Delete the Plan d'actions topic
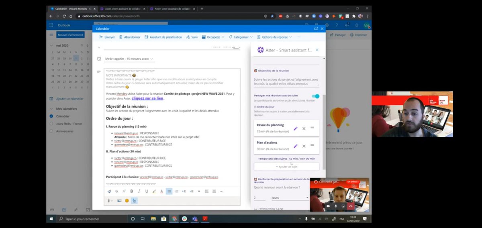This screenshot has width=482, height=228. coord(304,146)
